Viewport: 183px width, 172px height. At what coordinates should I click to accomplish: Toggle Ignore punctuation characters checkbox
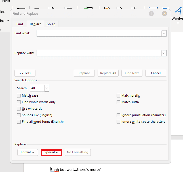(119, 115)
